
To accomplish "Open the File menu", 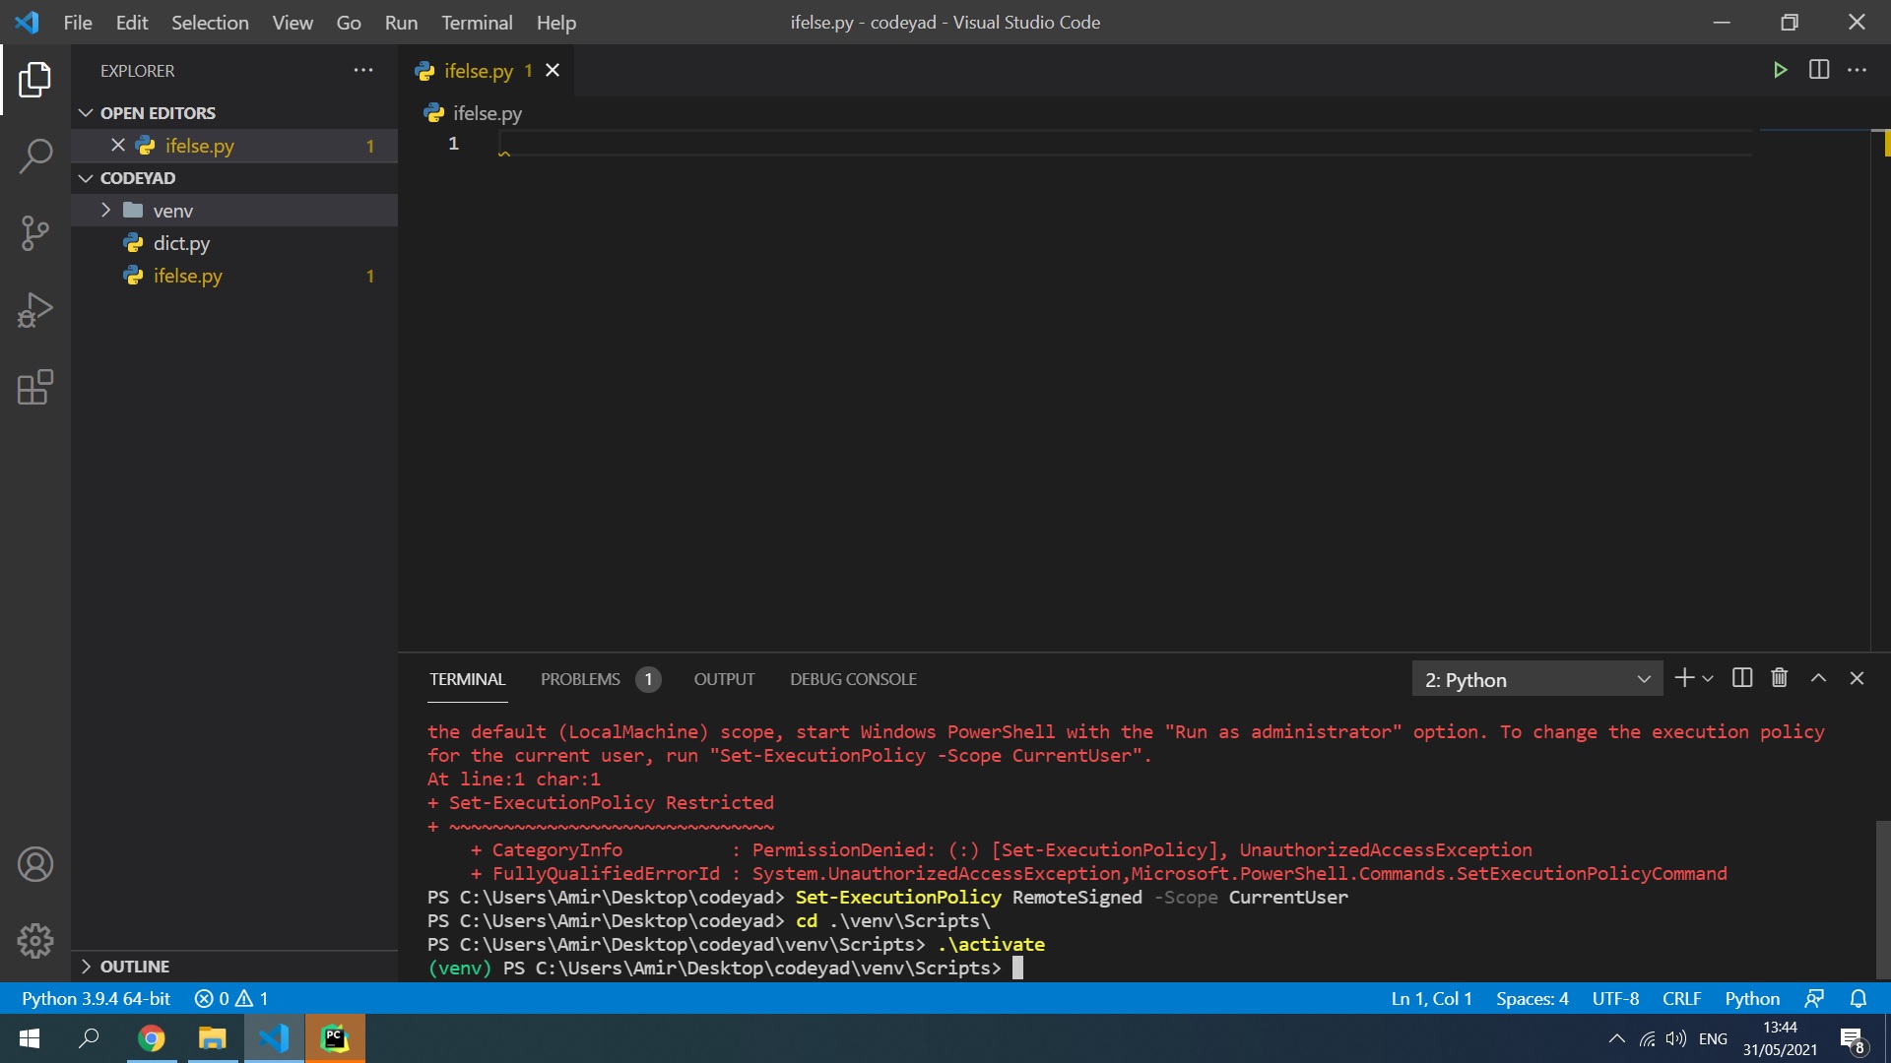I will pos(78,22).
